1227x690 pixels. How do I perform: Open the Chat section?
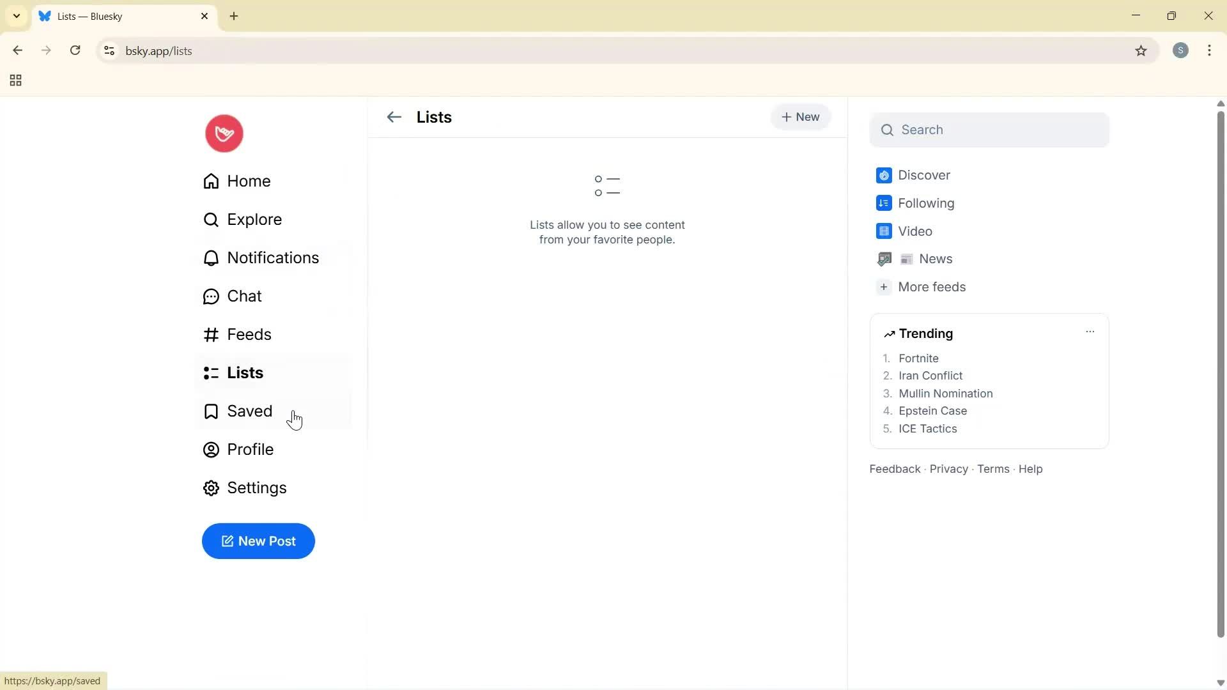(x=244, y=296)
